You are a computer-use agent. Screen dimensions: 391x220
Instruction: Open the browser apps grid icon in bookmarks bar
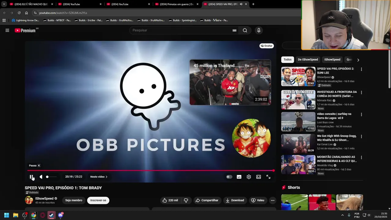[x=4, y=20]
